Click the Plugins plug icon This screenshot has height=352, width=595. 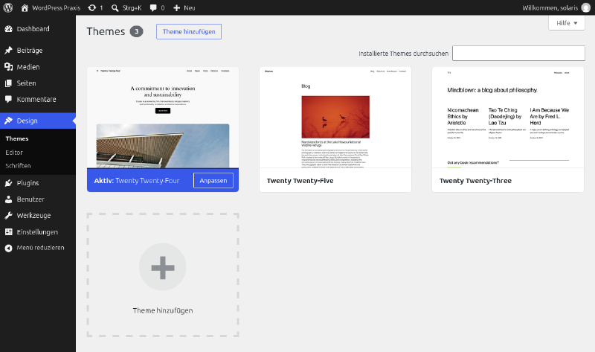coord(8,183)
